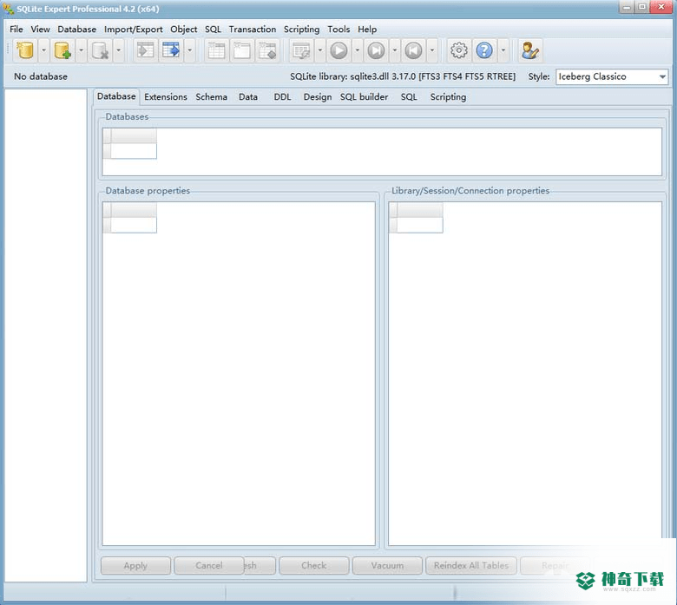Open Options with the gear icon
Screen dimensions: 677x605
pos(459,50)
